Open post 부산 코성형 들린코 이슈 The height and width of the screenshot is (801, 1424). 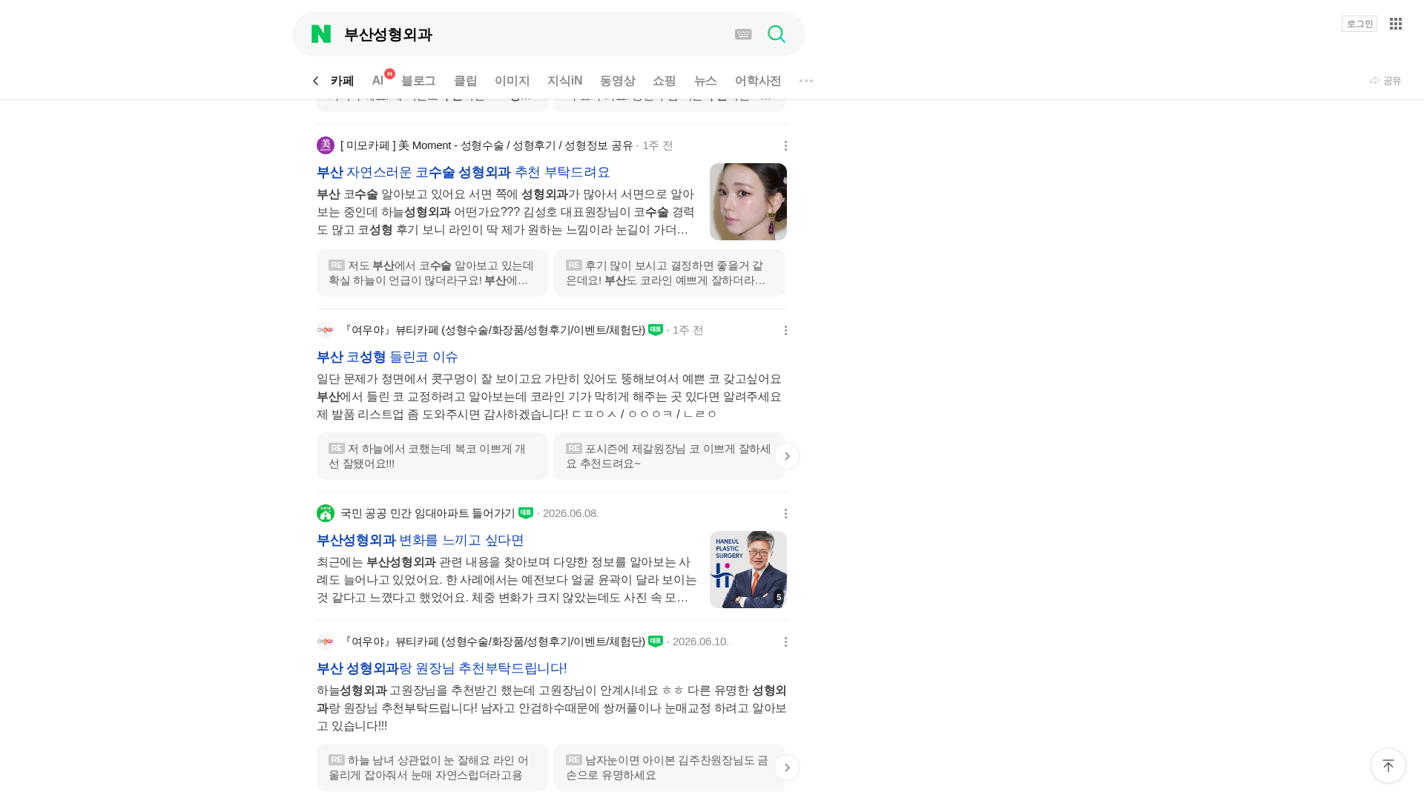point(388,357)
